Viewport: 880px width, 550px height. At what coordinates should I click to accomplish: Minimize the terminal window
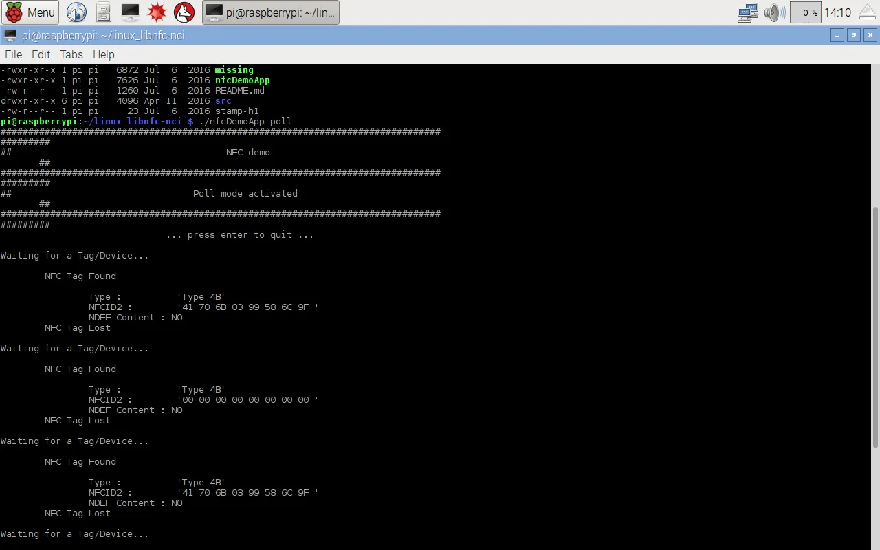pos(837,35)
